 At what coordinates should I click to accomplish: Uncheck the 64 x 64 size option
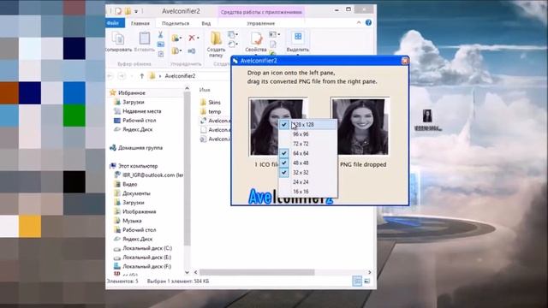pyautogui.click(x=308, y=153)
